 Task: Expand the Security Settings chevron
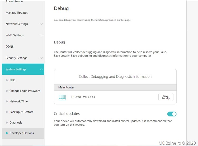tap(41, 58)
